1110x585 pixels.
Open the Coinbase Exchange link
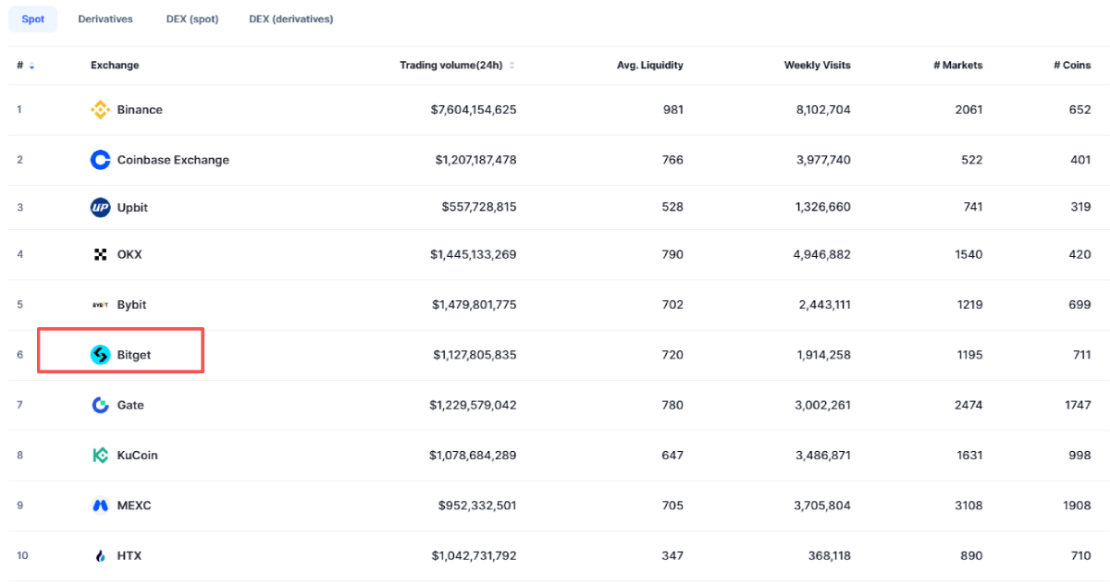[x=173, y=160]
